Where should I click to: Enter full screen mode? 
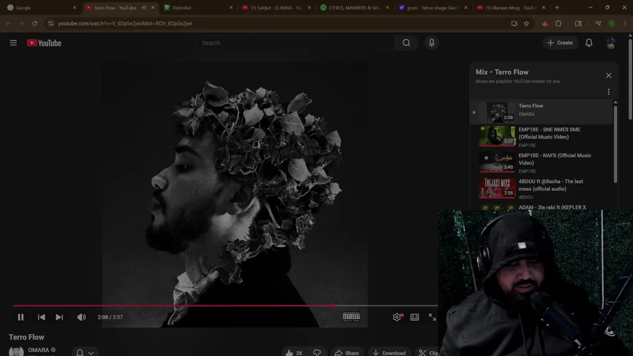[x=432, y=317]
